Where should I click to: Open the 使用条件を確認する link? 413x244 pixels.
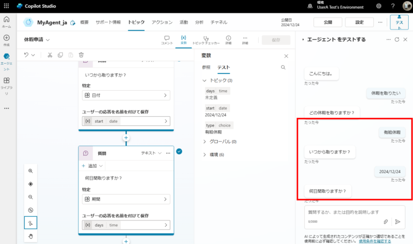pos(377,241)
